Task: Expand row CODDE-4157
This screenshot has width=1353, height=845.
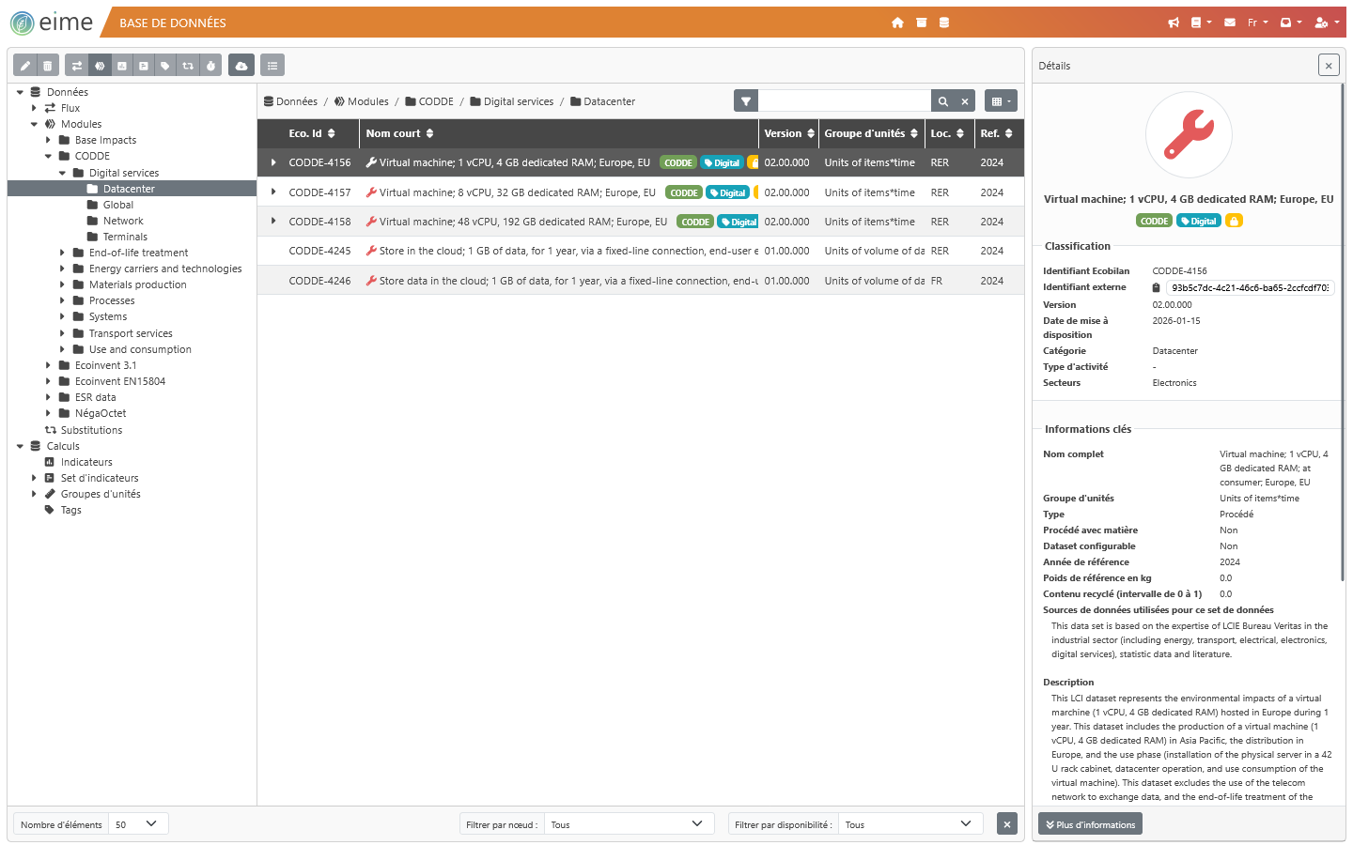Action: pyautogui.click(x=273, y=192)
